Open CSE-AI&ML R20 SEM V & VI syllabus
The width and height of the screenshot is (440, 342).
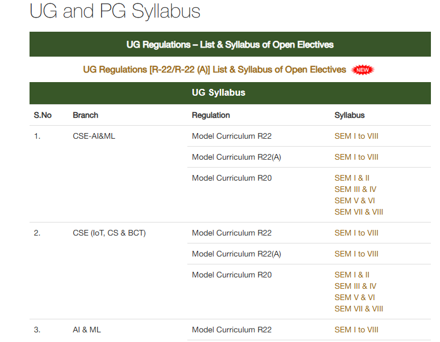354,200
